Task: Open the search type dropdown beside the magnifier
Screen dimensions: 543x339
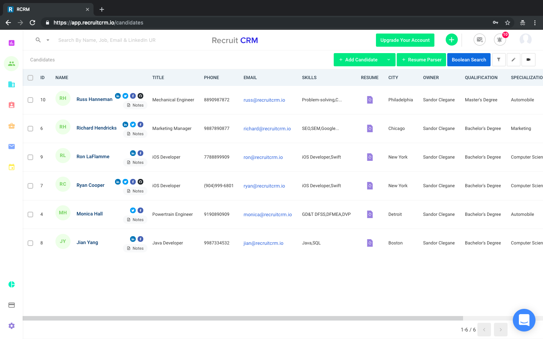Action: (48, 40)
